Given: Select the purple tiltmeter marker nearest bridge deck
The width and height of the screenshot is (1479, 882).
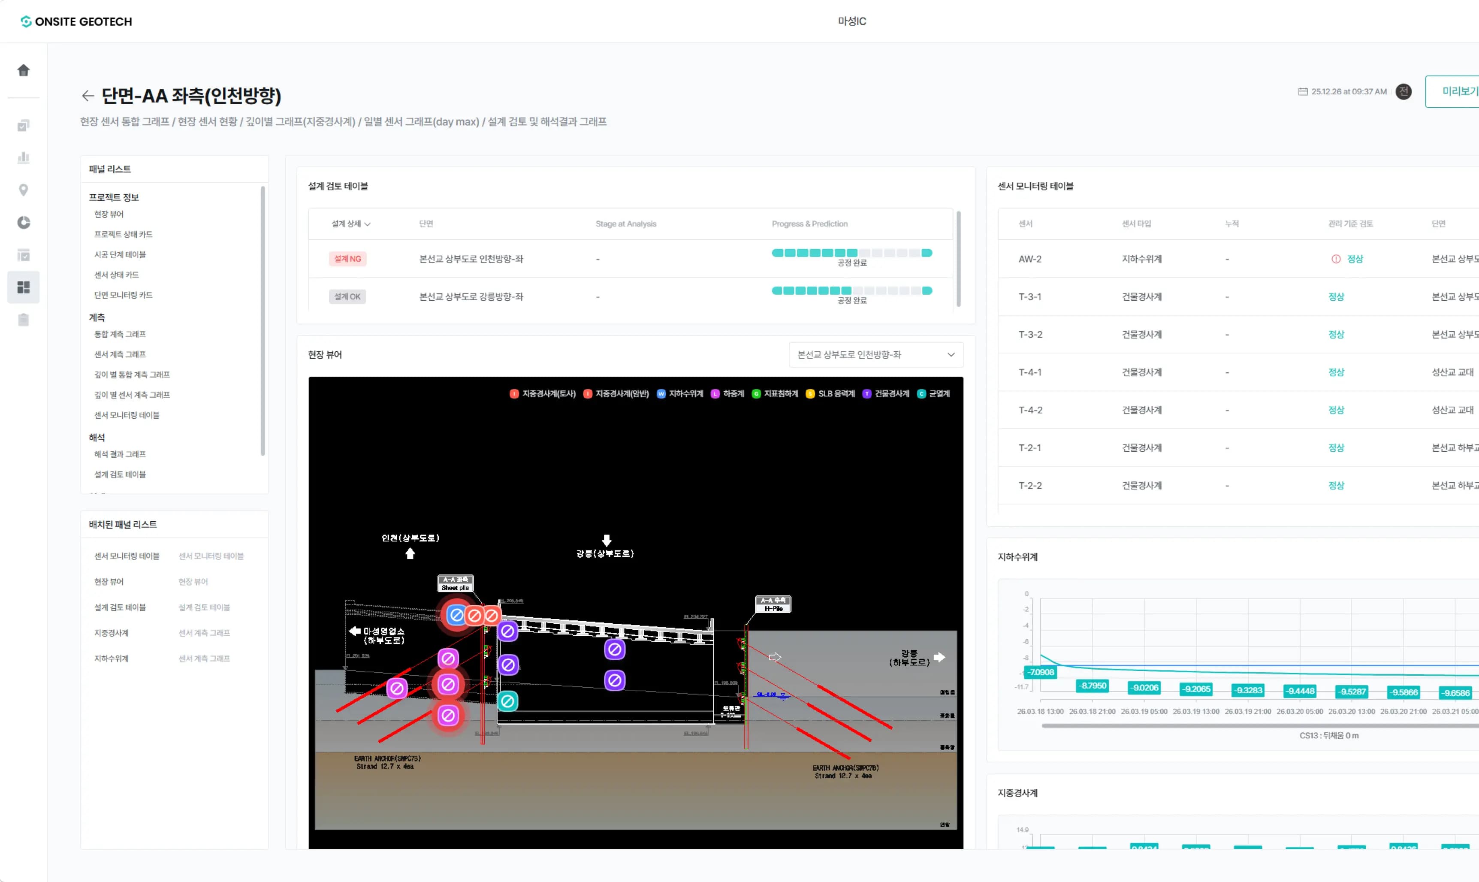Looking at the screenshot, I should point(507,631).
